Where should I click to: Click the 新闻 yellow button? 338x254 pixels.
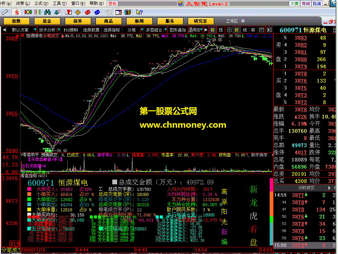pos(139,21)
